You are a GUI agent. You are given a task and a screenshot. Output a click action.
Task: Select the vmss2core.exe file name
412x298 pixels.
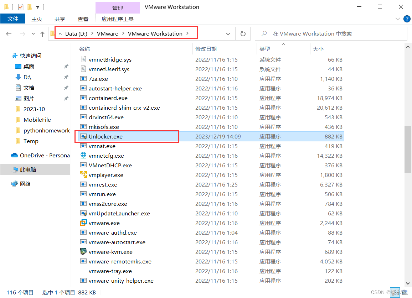[108, 204]
